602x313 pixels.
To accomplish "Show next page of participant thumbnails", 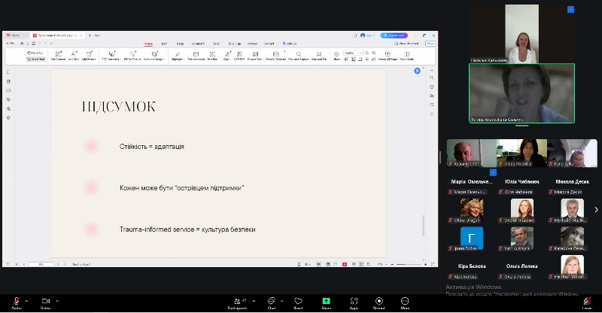I will [x=596, y=210].
